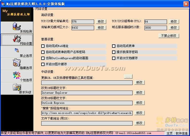This screenshot has height=136, width=190.
Task: Close the My注册表修改大师 window
Action: 186,4
